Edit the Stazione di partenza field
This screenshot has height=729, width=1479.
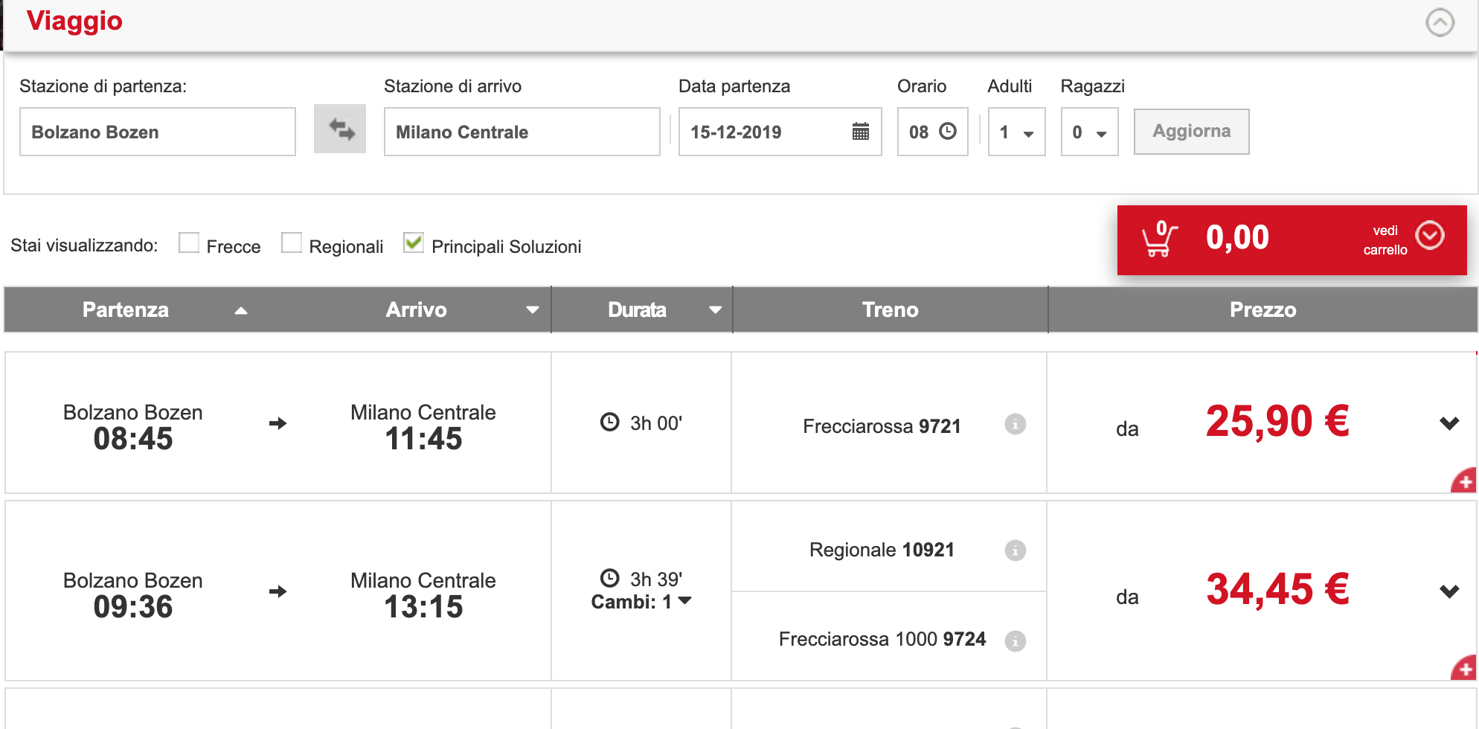[x=158, y=132]
